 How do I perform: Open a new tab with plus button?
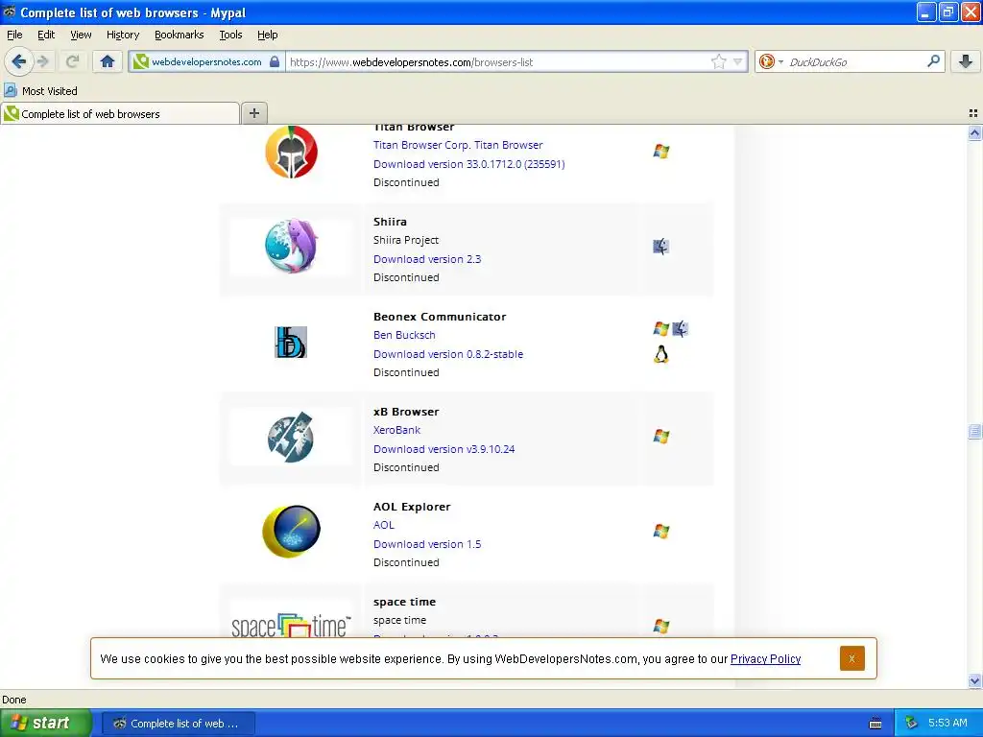pos(253,113)
